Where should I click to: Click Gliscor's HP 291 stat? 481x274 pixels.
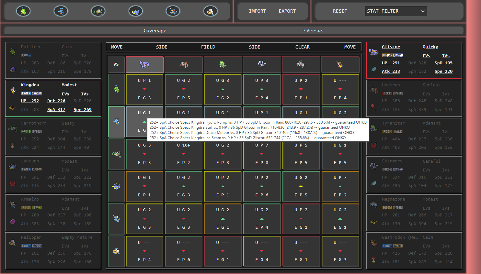pyautogui.click(x=391, y=63)
